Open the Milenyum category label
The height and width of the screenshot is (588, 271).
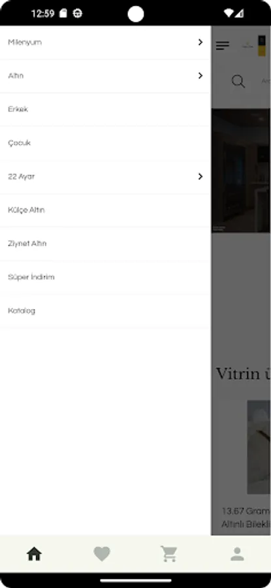click(x=25, y=42)
